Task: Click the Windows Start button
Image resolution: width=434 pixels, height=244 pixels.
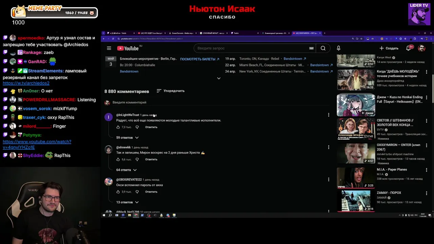Action: click(104, 215)
